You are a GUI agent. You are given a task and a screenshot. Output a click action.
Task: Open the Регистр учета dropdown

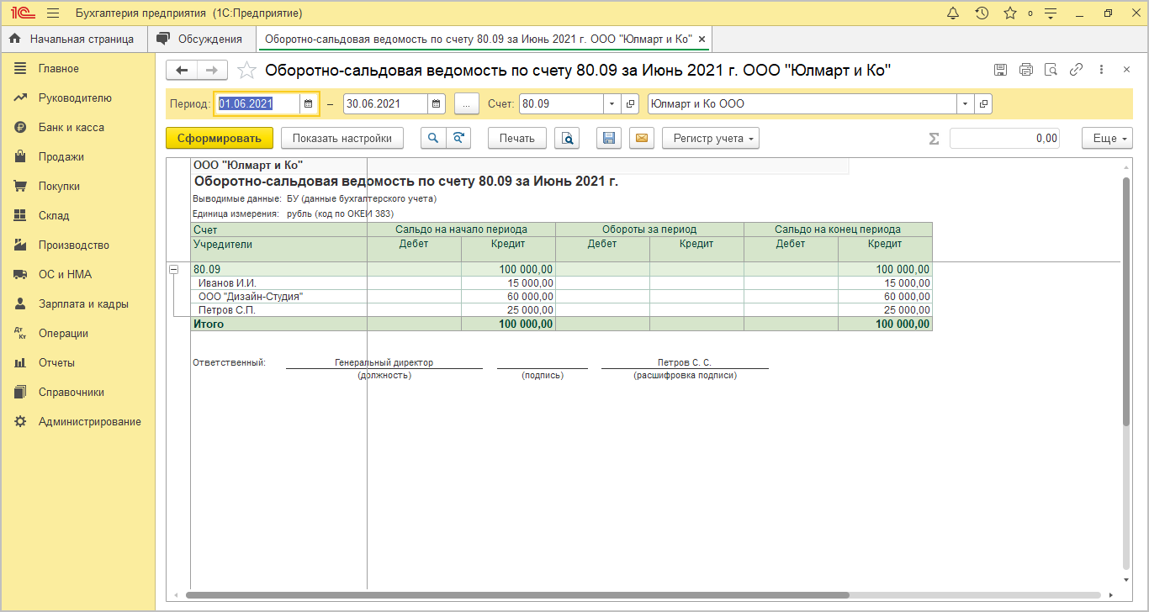click(711, 139)
